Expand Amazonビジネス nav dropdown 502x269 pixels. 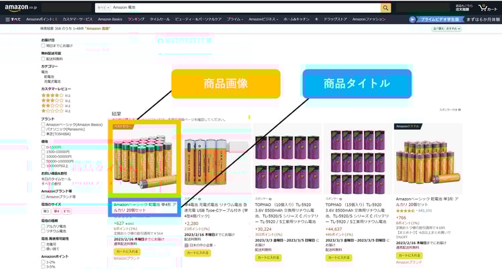point(263,19)
